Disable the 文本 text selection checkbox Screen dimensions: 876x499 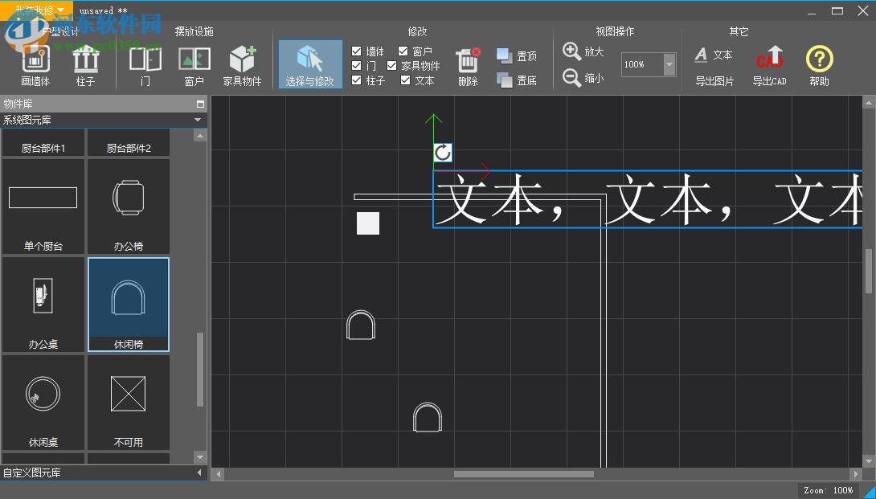403,80
